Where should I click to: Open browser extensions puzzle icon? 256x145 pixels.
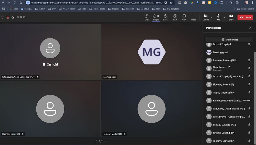click(x=222, y=3)
